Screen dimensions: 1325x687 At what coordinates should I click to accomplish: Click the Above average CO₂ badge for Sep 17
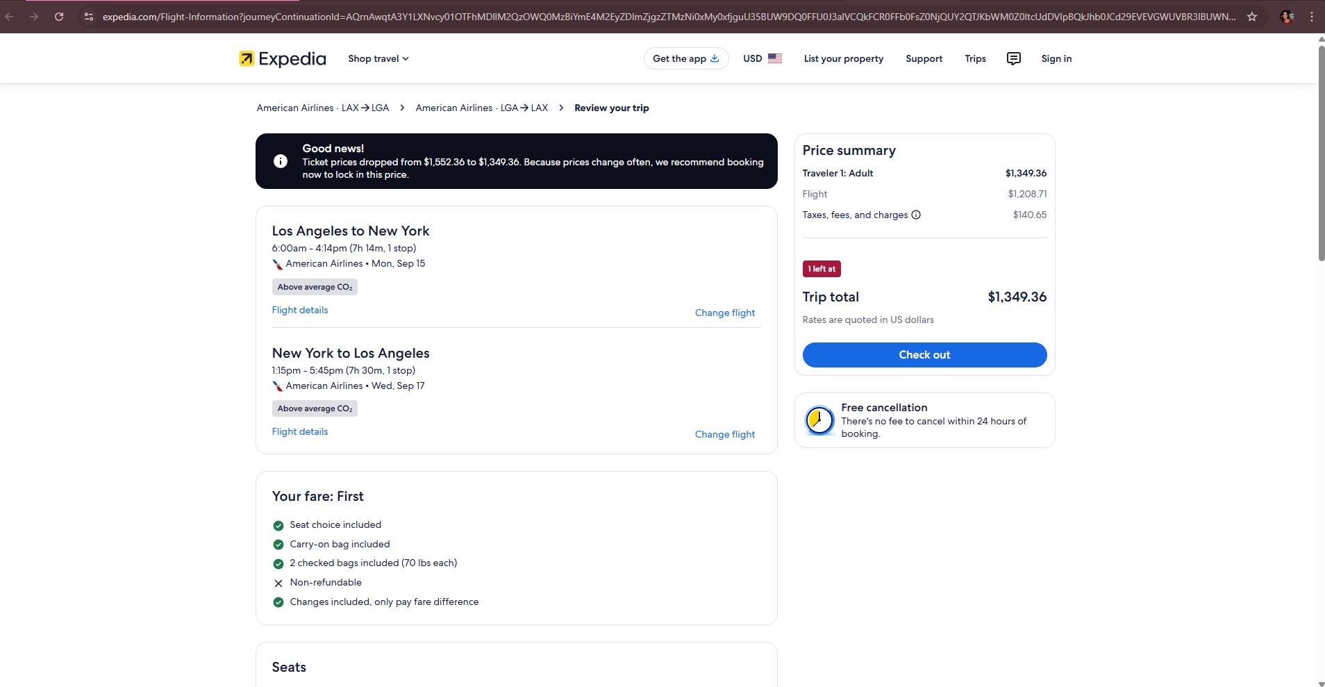[315, 408]
